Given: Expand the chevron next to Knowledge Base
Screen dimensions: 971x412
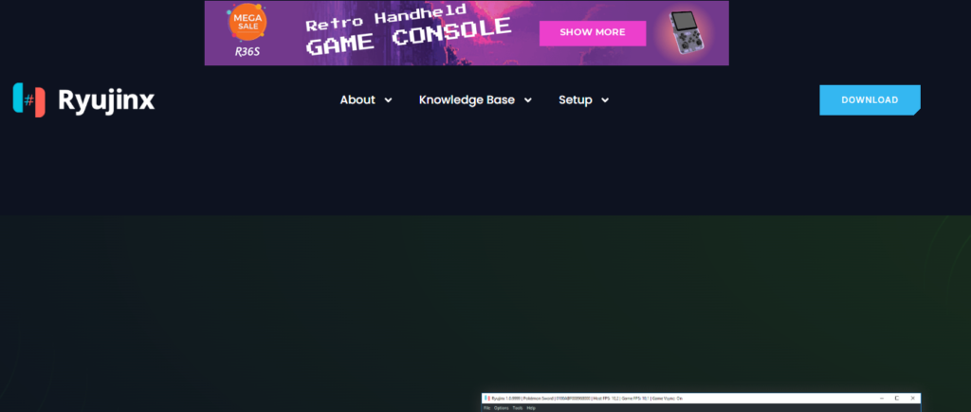Looking at the screenshot, I should pyautogui.click(x=528, y=100).
